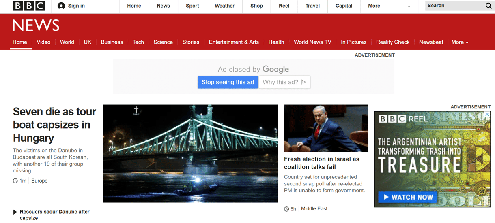Switch to Stories tab
495x223 pixels.
(x=191, y=42)
